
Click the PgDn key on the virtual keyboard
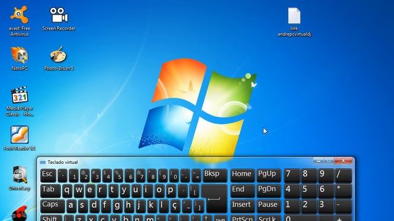coord(268,191)
